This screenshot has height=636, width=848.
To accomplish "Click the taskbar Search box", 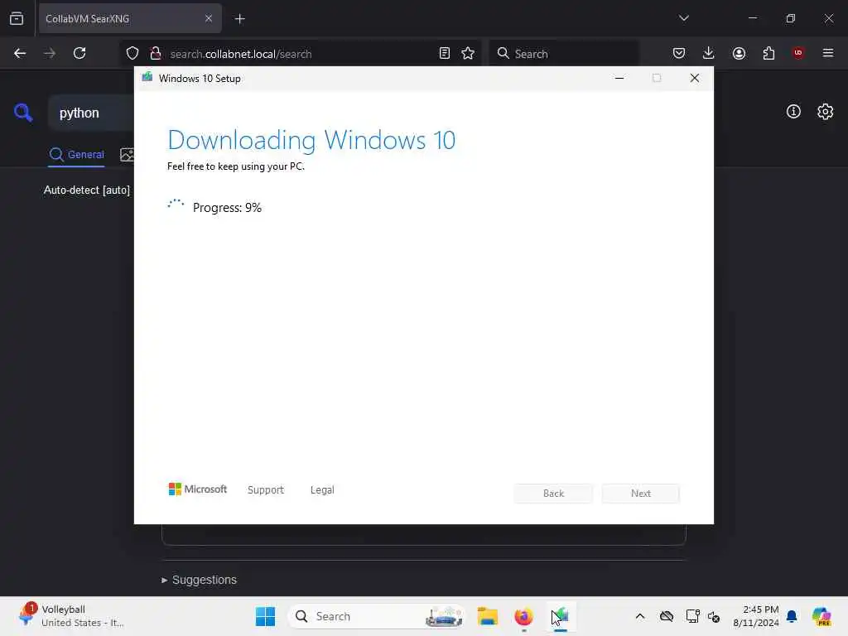I will pos(377,616).
